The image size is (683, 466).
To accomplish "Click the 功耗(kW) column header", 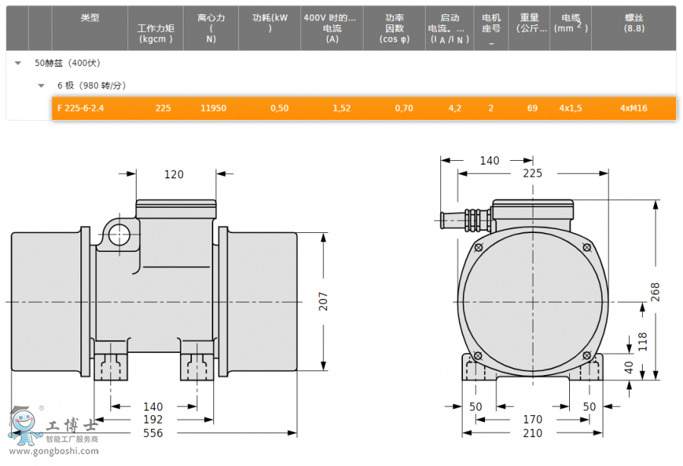I will (x=270, y=23).
